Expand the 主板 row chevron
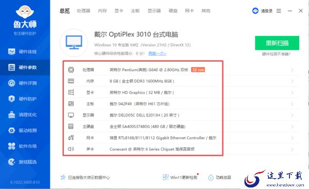309x189 pixels. (292, 104)
